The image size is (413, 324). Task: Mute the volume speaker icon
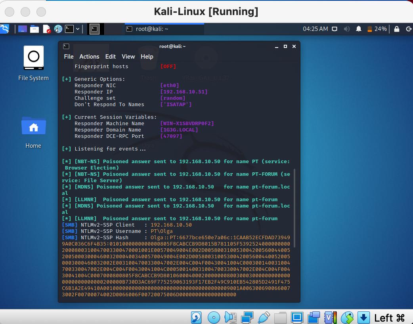[347, 29]
